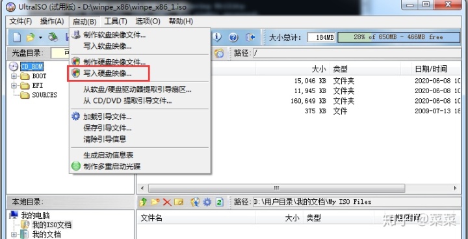This screenshot has width=468, height=239.
Task: Expand the EFI folder tree node
Action: pos(14,85)
